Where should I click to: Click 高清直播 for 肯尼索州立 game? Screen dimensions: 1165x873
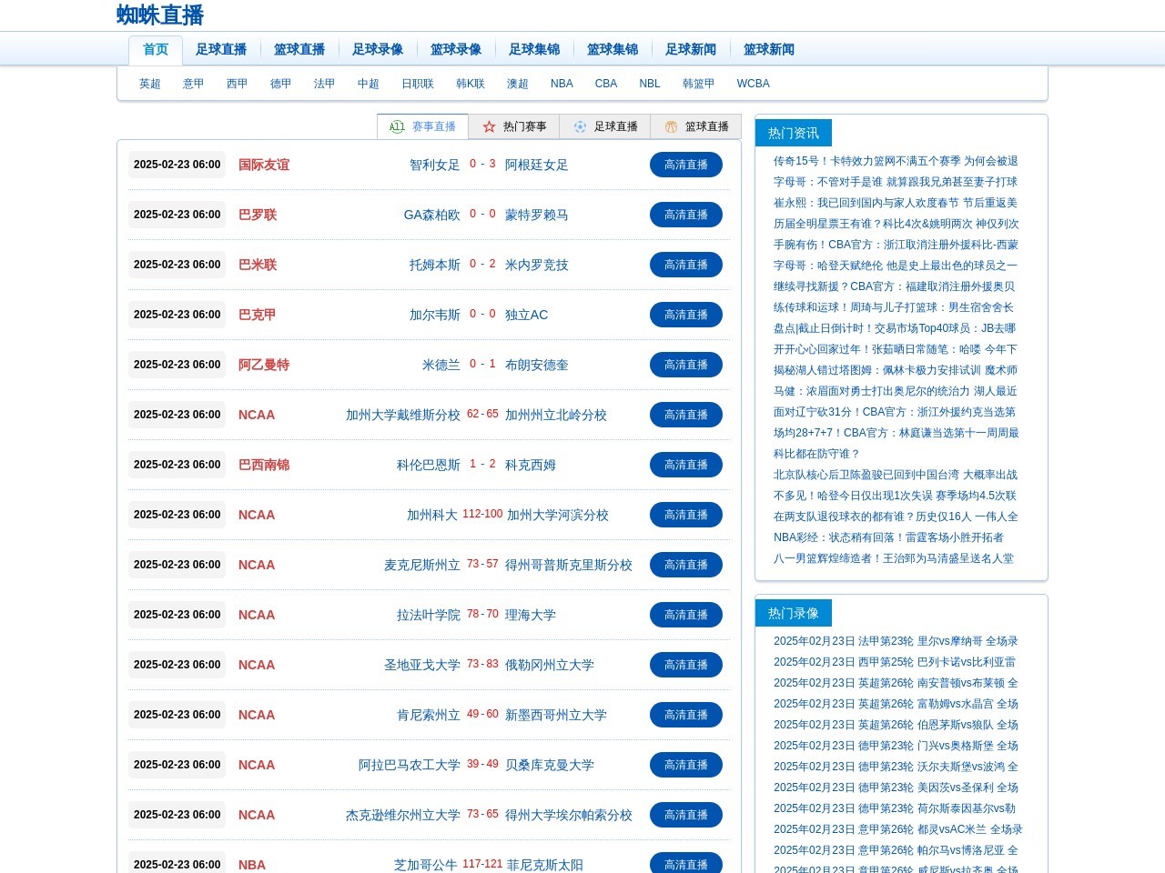point(686,715)
